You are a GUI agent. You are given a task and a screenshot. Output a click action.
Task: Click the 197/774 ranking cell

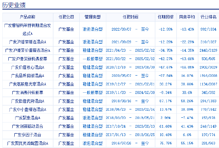(208, 135)
